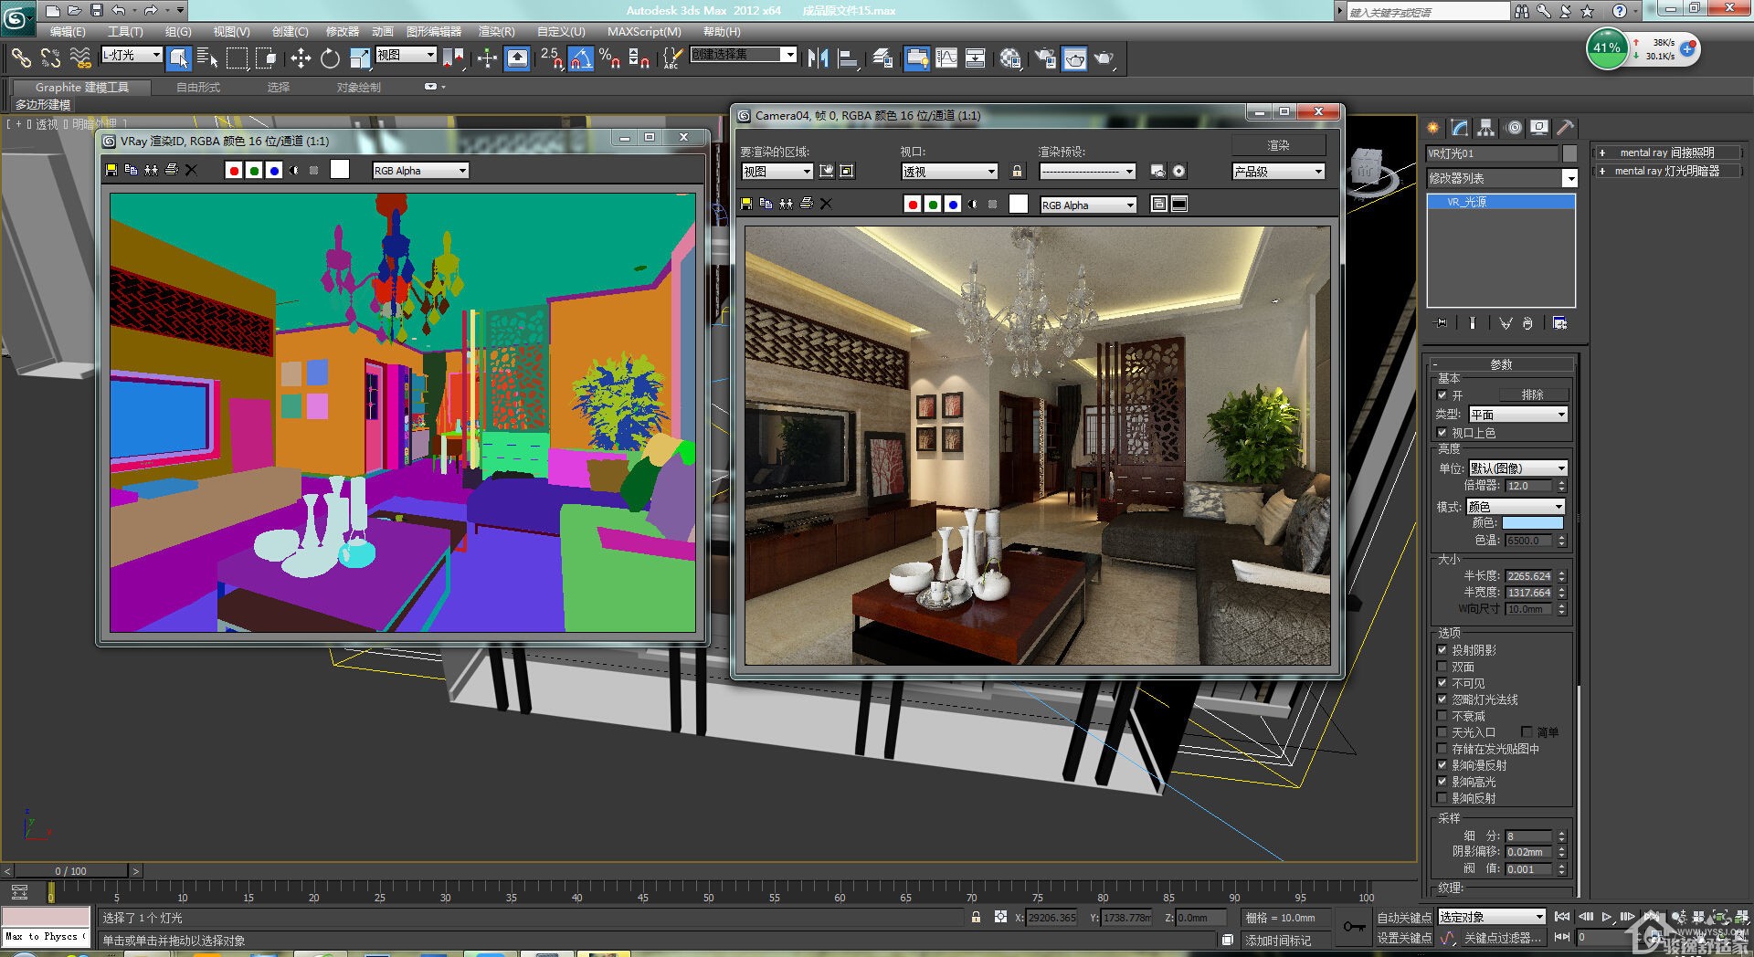Screen dimensions: 1754x957
Task: Open the light 颜色 color swatch
Action: (1533, 523)
